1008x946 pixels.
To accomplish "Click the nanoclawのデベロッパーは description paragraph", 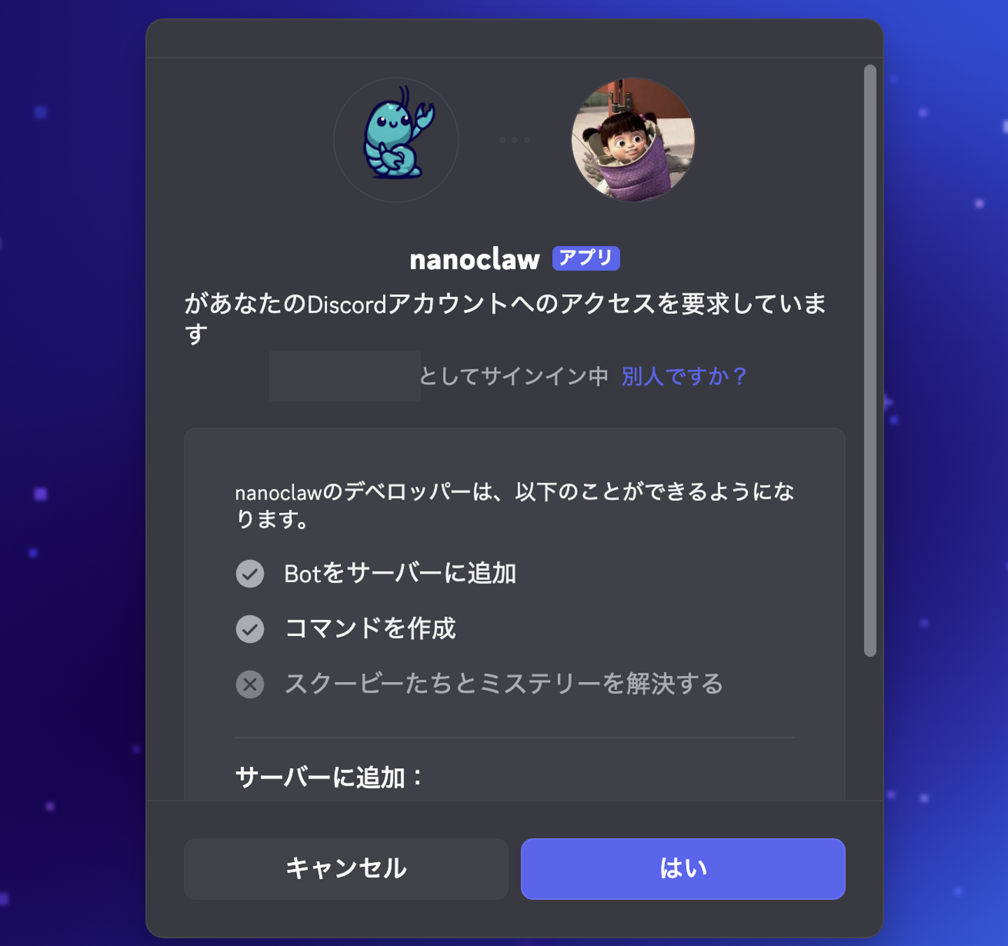I will click(514, 505).
